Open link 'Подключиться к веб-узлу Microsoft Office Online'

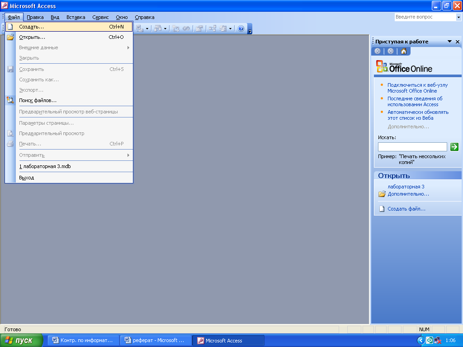[x=417, y=88]
